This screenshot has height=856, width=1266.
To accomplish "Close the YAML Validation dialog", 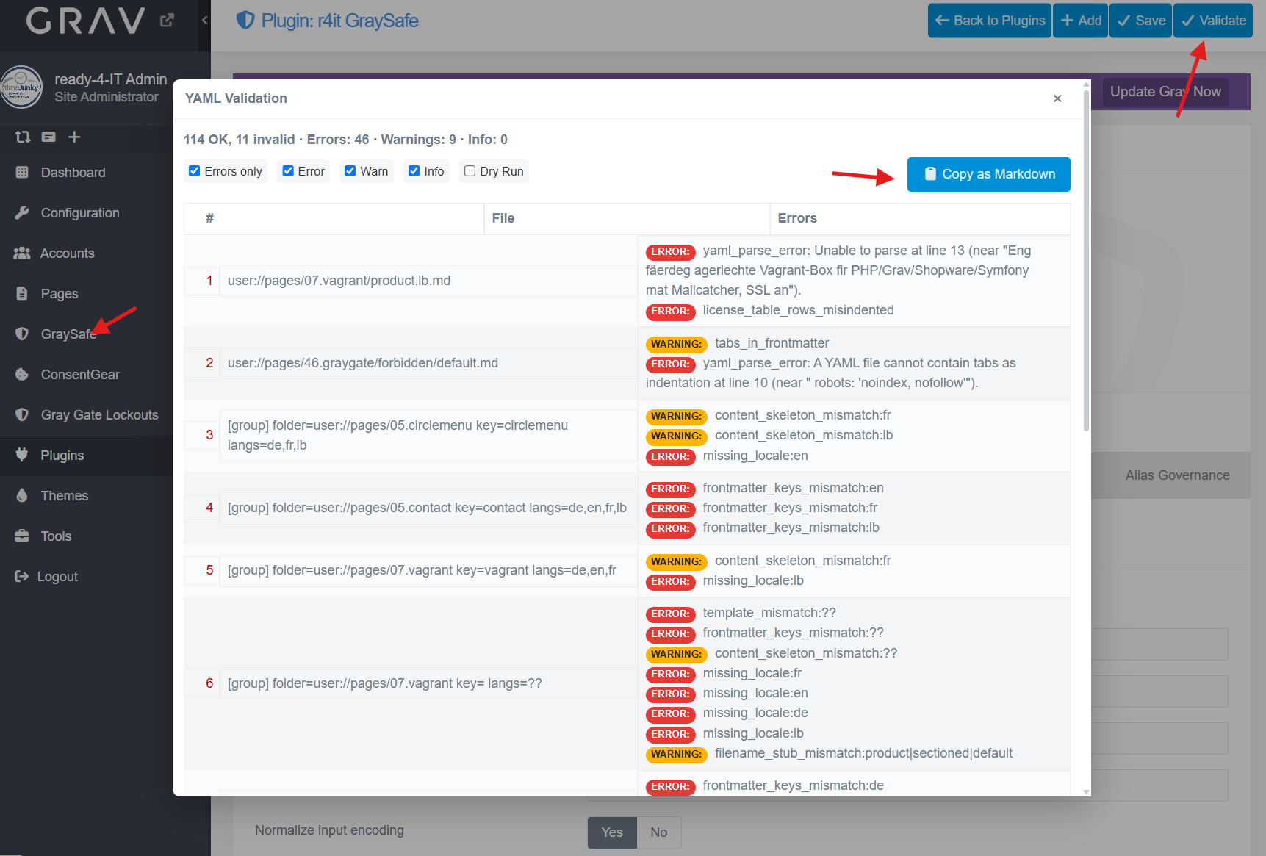I will point(1057,98).
